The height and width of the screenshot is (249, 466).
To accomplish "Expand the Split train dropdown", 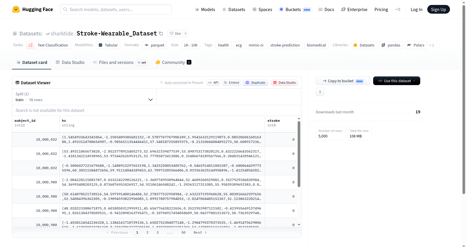I will (84, 97).
